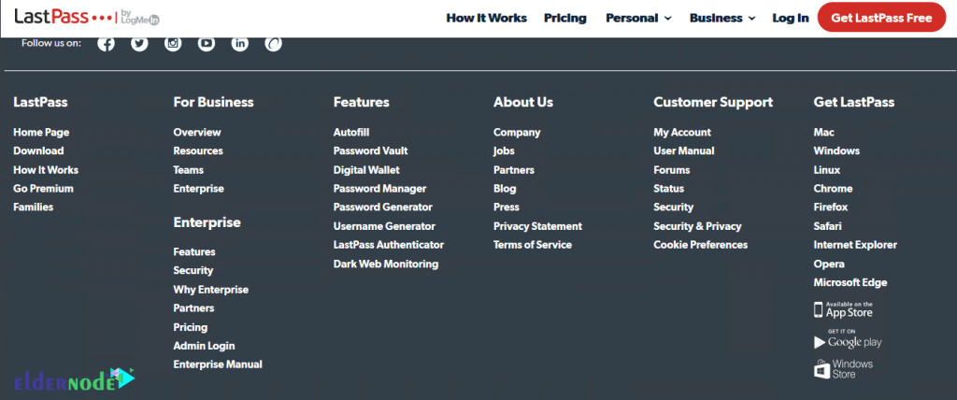
Task: Open the Go Premium link
Action: click(x=43, y=189)
